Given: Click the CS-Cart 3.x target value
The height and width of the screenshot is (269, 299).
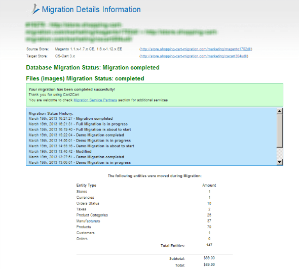Looking at the screenshot, I should point(65,56).
